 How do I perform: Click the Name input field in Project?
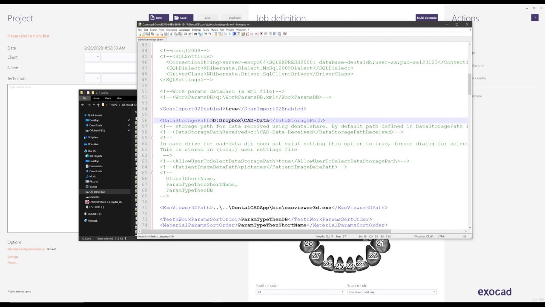pos(111,67)
